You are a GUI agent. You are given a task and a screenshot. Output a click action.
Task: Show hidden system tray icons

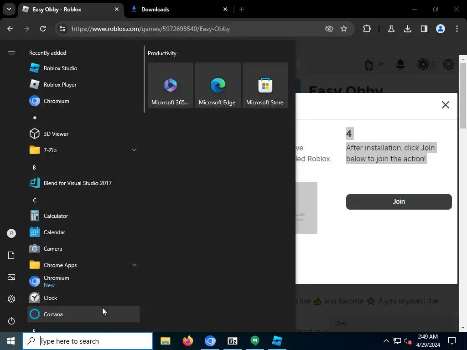(386, 341)
